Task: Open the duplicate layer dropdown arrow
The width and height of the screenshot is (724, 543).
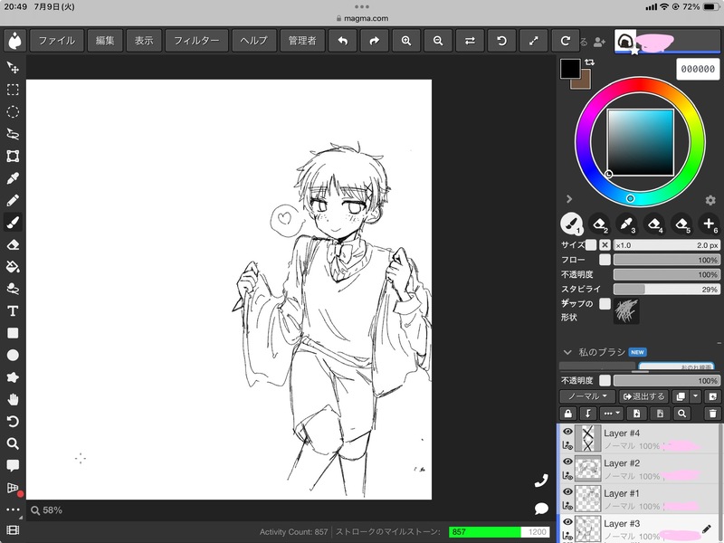Action: 695,396
